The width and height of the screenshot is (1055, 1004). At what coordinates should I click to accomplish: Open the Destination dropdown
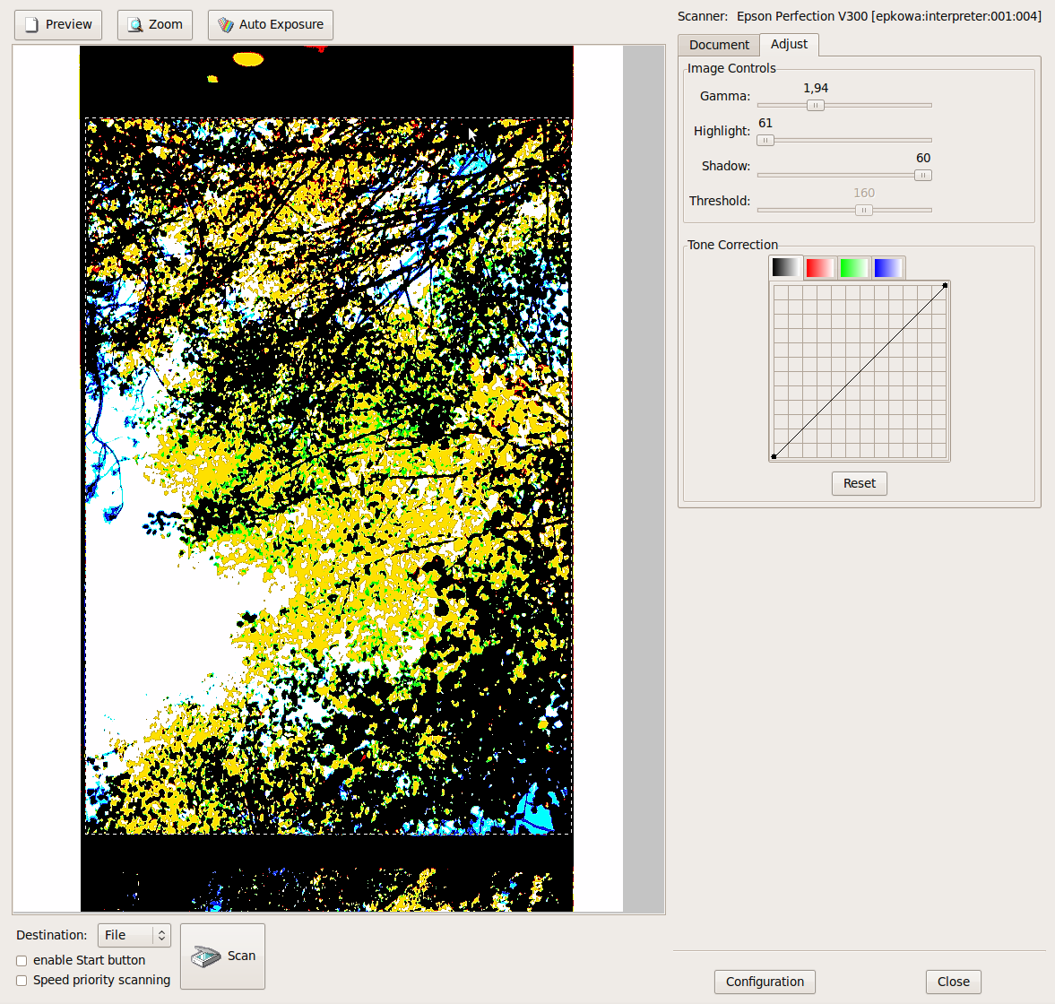pos(134,935)
